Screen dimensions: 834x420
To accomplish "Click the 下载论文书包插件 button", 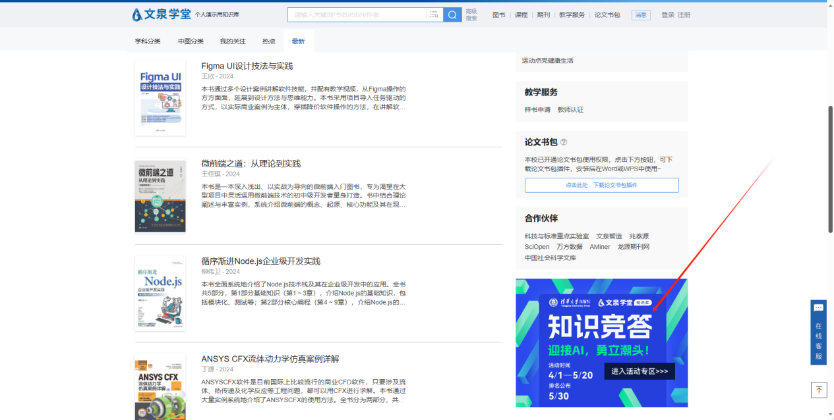I will 601,185.
